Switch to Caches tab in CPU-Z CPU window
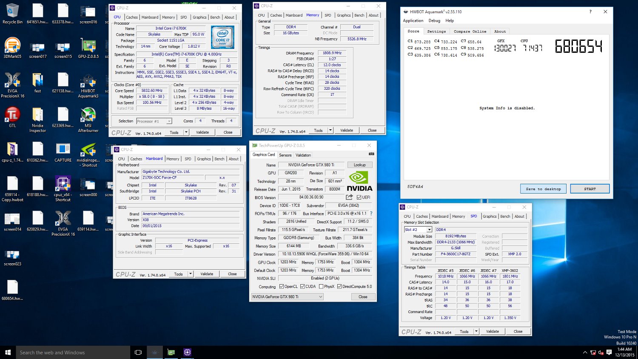This screenshot has width=638, height=359. (132, 17)
